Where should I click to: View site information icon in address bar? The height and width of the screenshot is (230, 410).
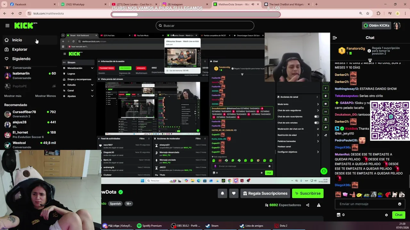(x=29, y=13)
